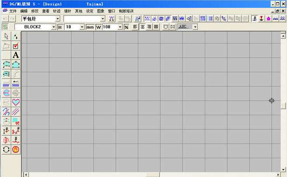Click the purple flower icon in top toolbar
This screenshot has height=177, width=287.
point(268,19)
